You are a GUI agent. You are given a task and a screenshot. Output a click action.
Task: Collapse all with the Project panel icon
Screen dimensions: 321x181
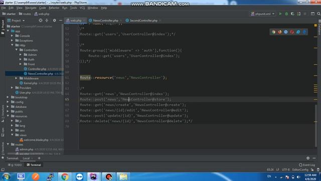click(x=47, y=20)
